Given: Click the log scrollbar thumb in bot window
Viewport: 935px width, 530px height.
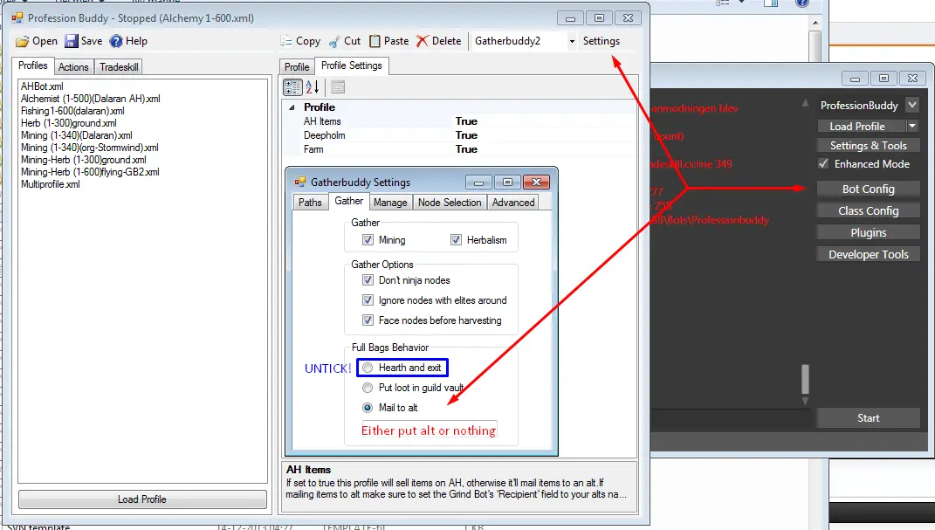Looking at the screenshot, I should [805, 379].
